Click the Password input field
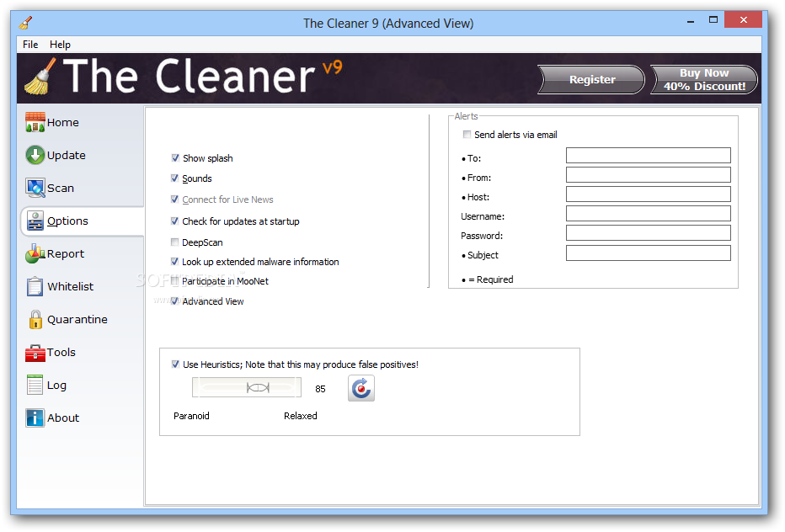 click(x=649, y=233)
